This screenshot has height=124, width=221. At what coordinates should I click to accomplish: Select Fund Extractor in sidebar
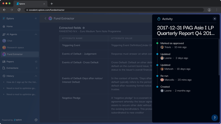20,54
